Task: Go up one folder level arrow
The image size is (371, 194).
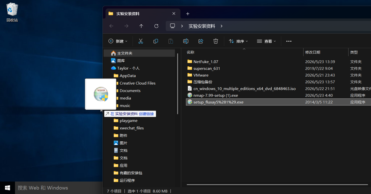Action: (141, 26)
